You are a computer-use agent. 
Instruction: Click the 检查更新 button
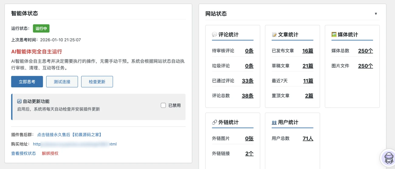97,82
